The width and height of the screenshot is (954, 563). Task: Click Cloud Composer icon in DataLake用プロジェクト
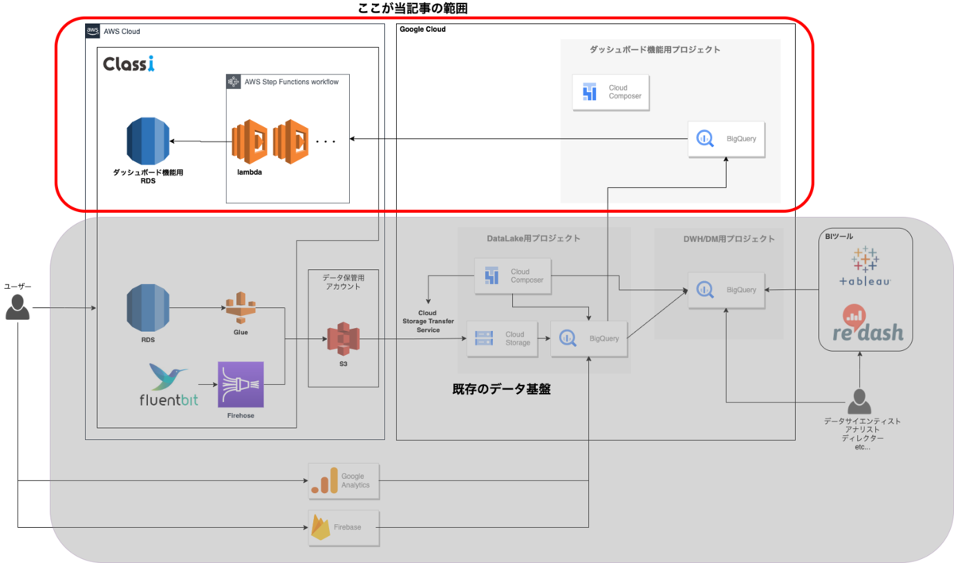(x=491, y=276)
